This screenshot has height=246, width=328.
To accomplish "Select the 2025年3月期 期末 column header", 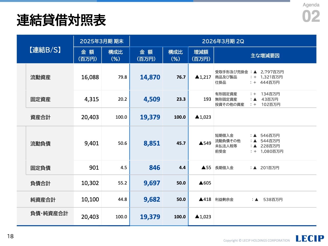I will point(101,41).
